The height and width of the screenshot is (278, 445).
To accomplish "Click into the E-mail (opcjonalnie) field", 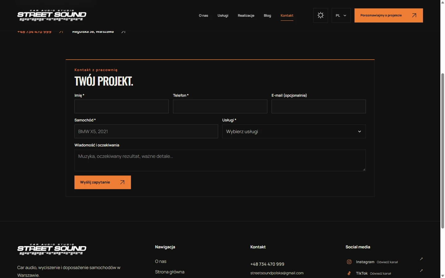I will coord(319,106).
